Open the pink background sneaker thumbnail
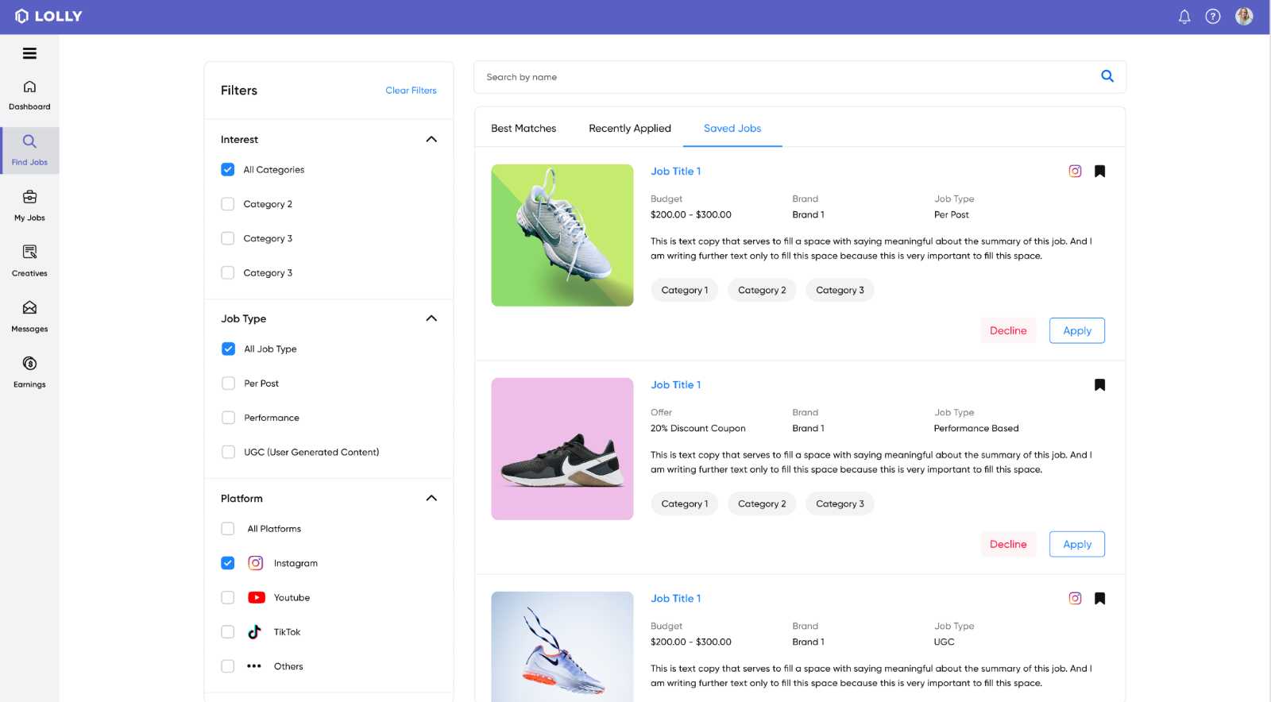 click(562, 449)
